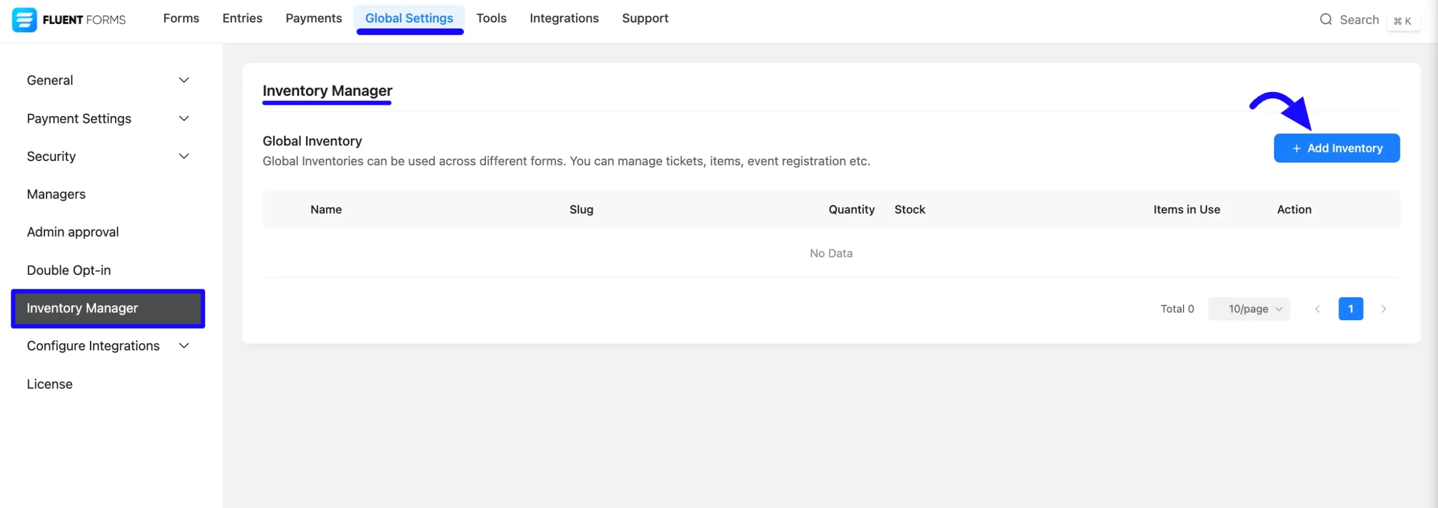Open the Tools menu
1438x508 pixels.
492,18
